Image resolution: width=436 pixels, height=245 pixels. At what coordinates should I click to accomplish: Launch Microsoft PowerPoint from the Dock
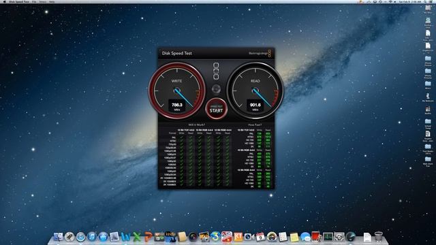point(149,237)
